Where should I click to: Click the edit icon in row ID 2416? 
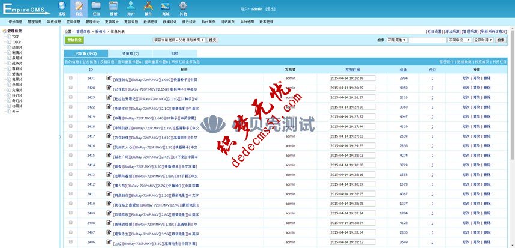(x=109, y=145)
